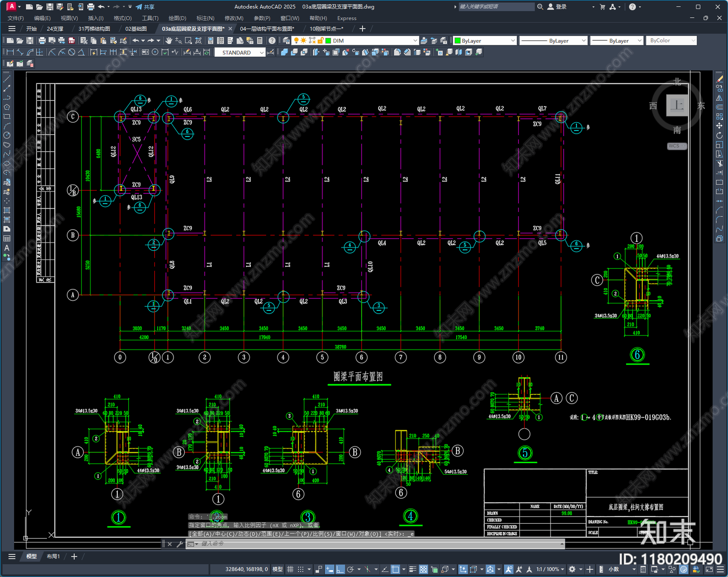Open the green ByLayer color swatch control

click(x=485, y=40)
